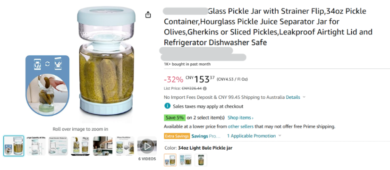Select the Large Capacity thumbnail image
Image resolution: width=390 pixels, height=170 pixels.
36,146
